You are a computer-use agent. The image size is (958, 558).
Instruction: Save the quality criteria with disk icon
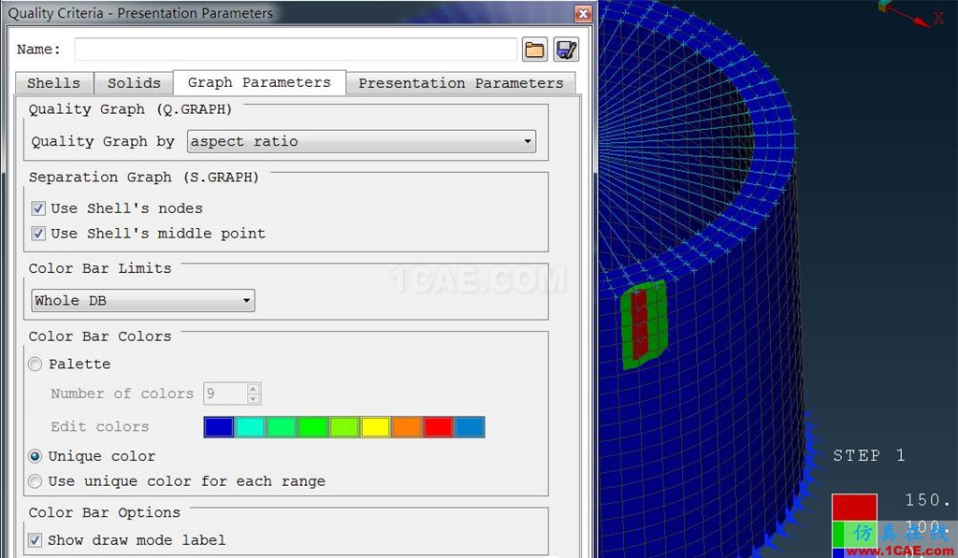point(566,50)
